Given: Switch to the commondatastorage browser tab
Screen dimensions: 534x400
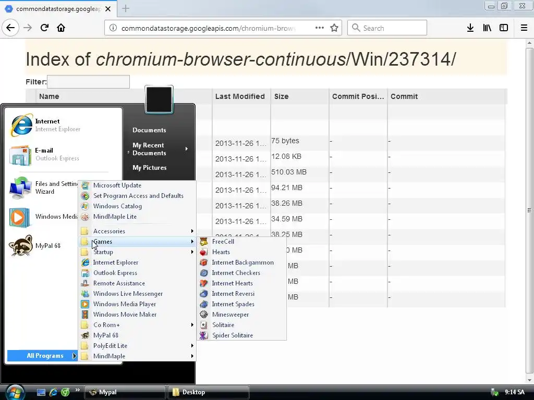Looking at the screenshot, I should pyautogui.click(x=58, y=9).
